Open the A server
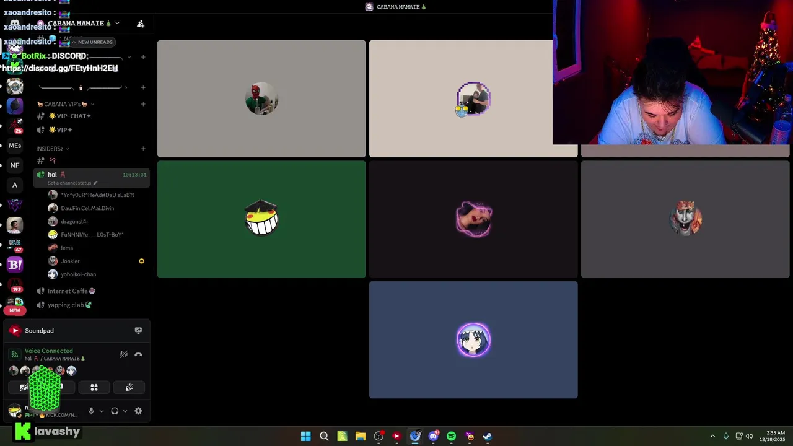 coord(15,185)
